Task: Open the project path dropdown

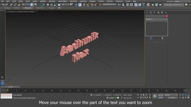Action: tap(174, 5)
